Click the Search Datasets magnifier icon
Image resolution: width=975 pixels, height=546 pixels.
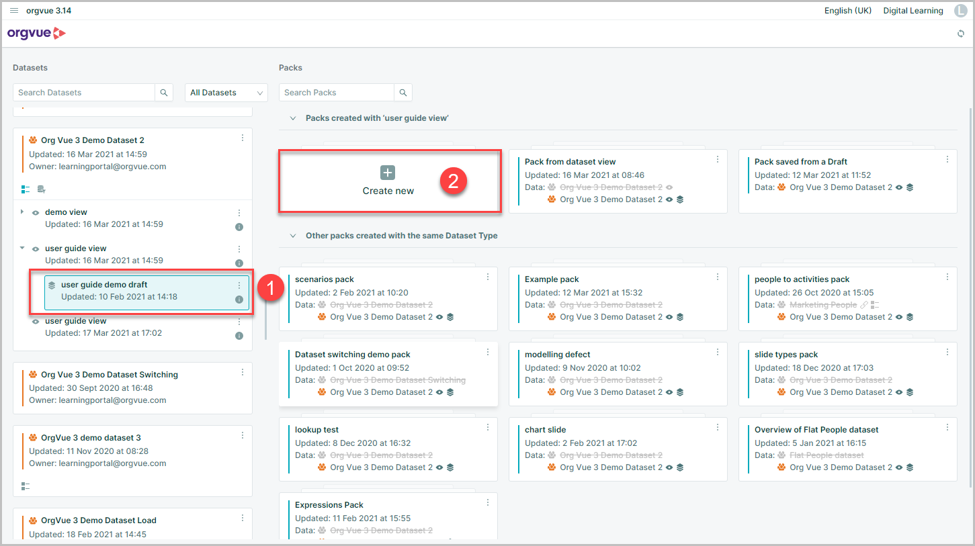(x=164, y=93)
